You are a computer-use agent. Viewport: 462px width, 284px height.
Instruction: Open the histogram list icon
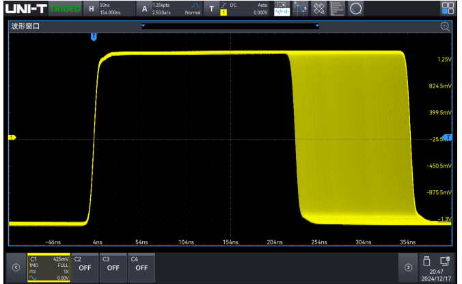(337, 8)
